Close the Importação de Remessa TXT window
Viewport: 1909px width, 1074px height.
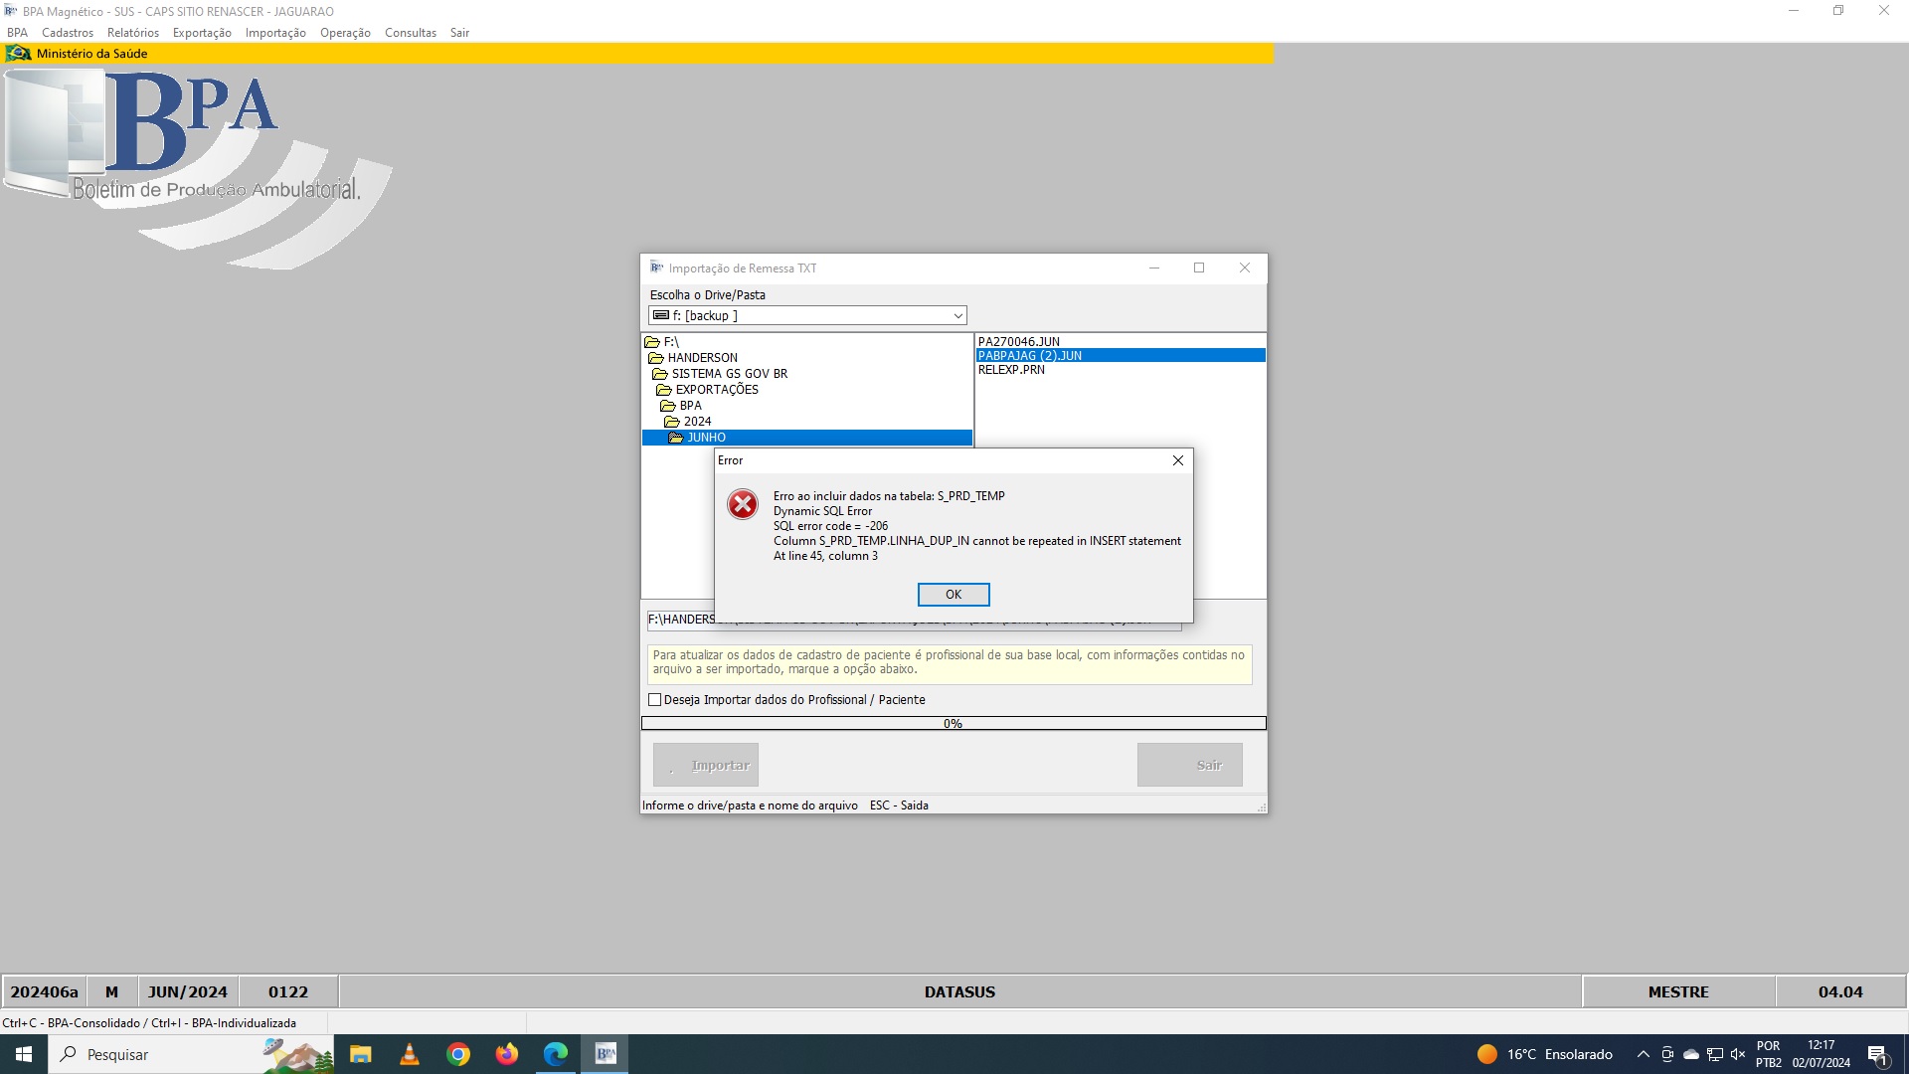click(1244, 268)
